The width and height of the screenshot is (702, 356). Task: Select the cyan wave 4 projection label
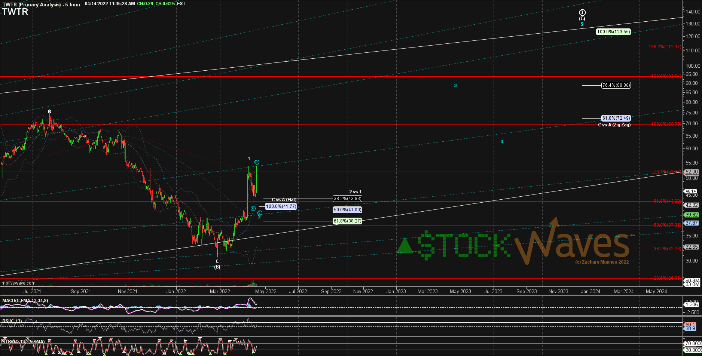[x=502, y=142]
